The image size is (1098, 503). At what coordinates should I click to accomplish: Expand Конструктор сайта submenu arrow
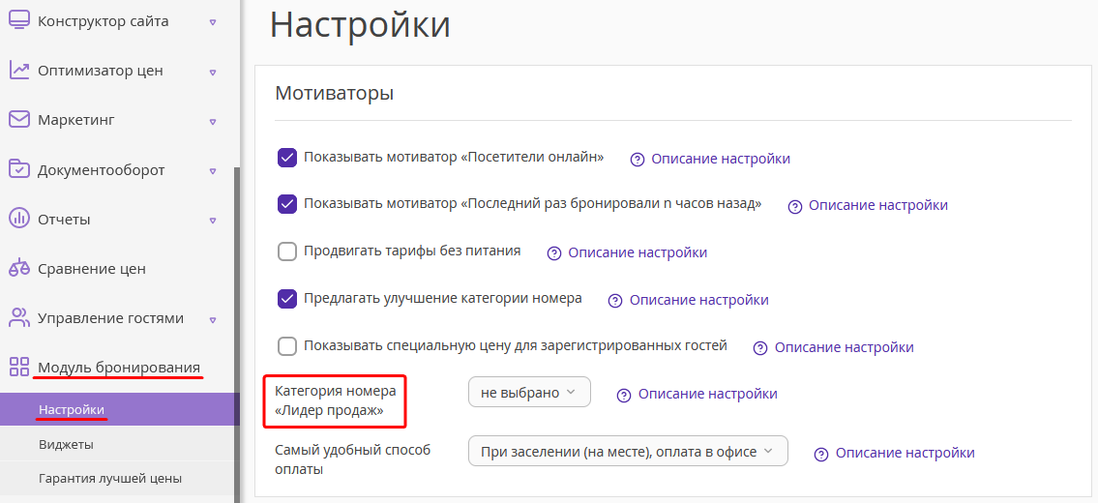(x=213, y=22)
